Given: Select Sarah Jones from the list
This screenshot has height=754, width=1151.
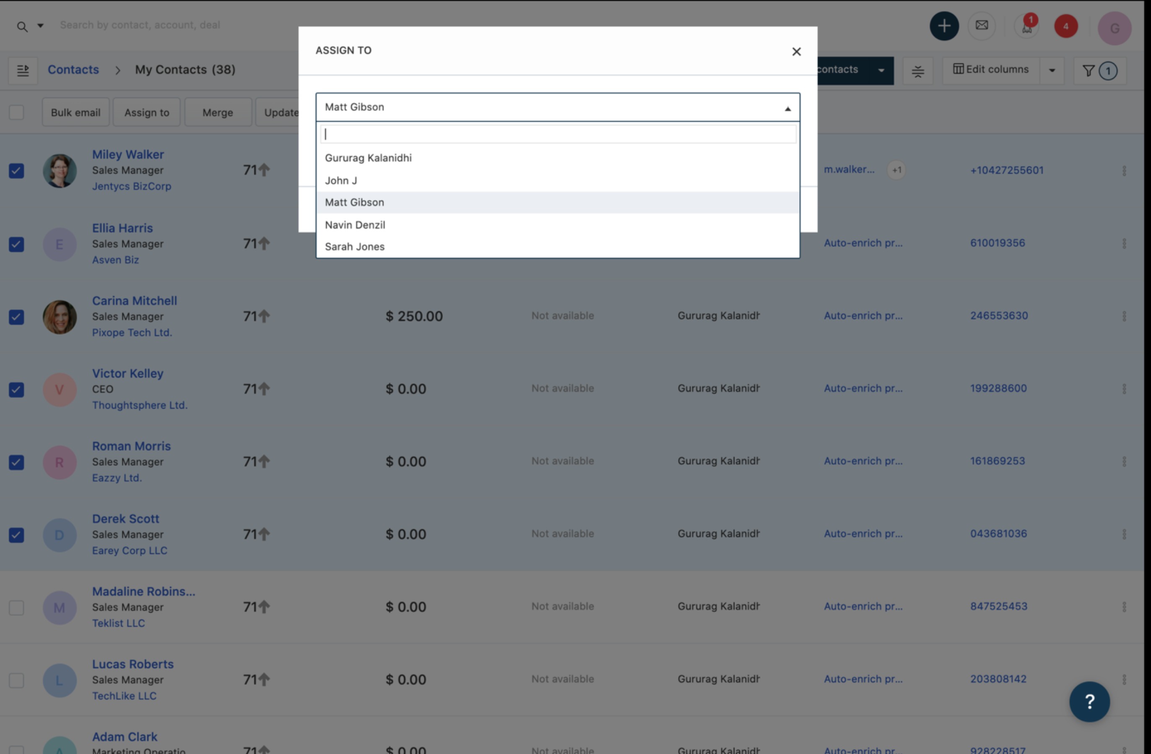Looking at the screenshot, I should click(x=354, y=247).
